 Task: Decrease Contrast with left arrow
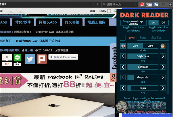click(x=123, y=67)
